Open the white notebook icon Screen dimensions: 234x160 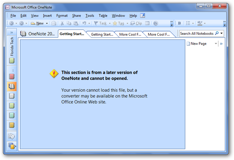[x=12, y=96]
